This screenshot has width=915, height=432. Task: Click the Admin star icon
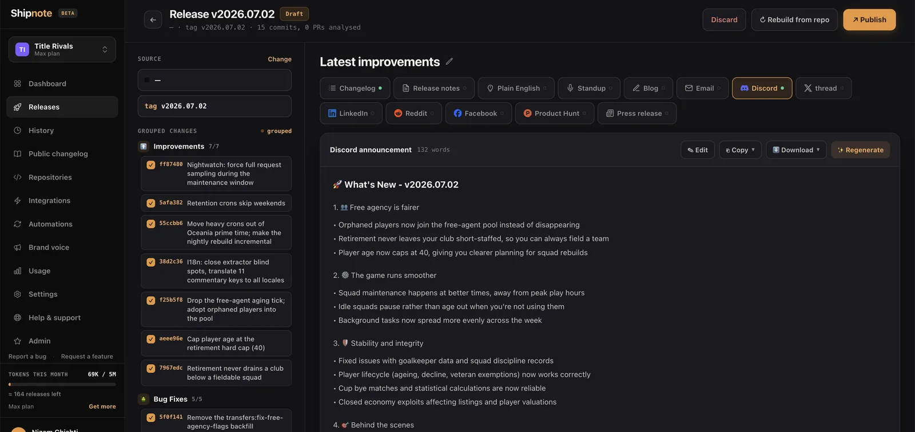click(17, 341)
